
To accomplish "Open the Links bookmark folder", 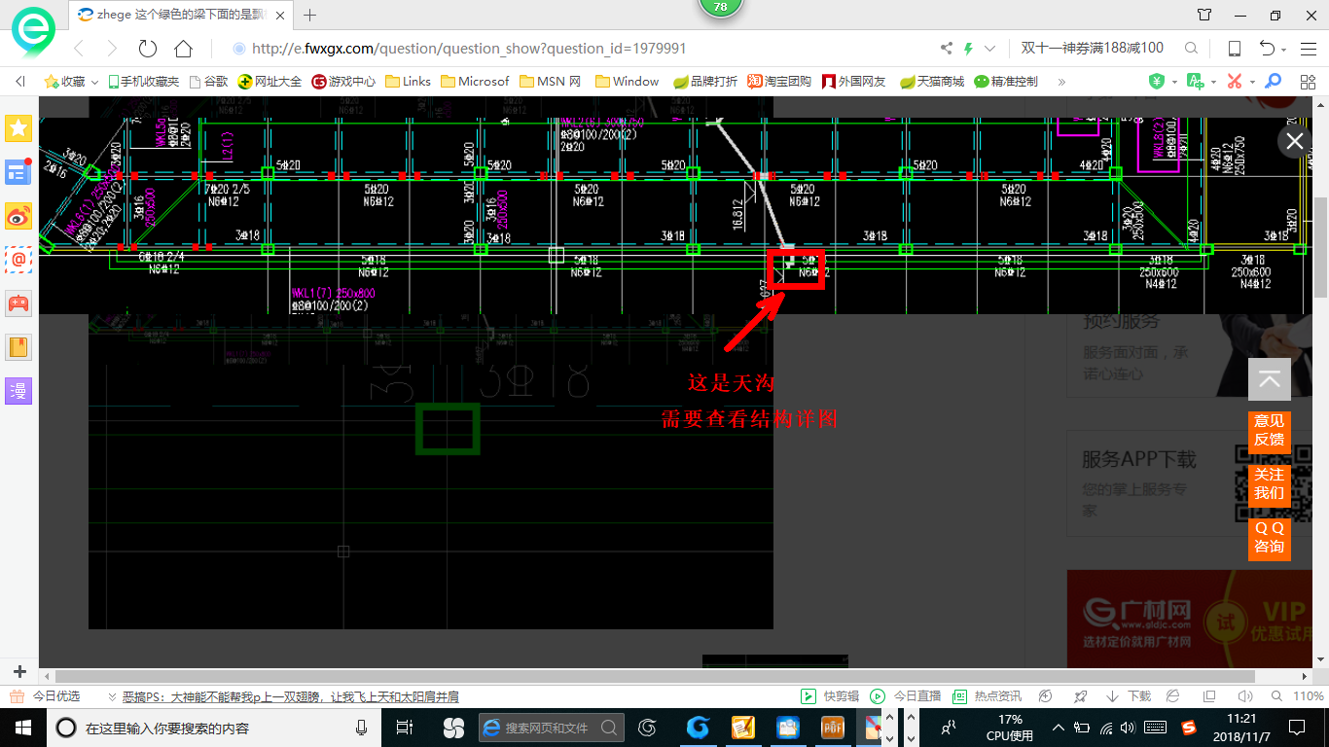I will pyautogui.click(x=408, y=82).
